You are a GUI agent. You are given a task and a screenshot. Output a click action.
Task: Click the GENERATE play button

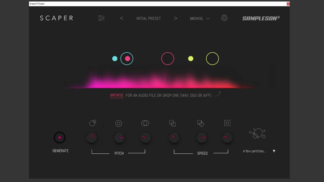[x=60, y=138]
